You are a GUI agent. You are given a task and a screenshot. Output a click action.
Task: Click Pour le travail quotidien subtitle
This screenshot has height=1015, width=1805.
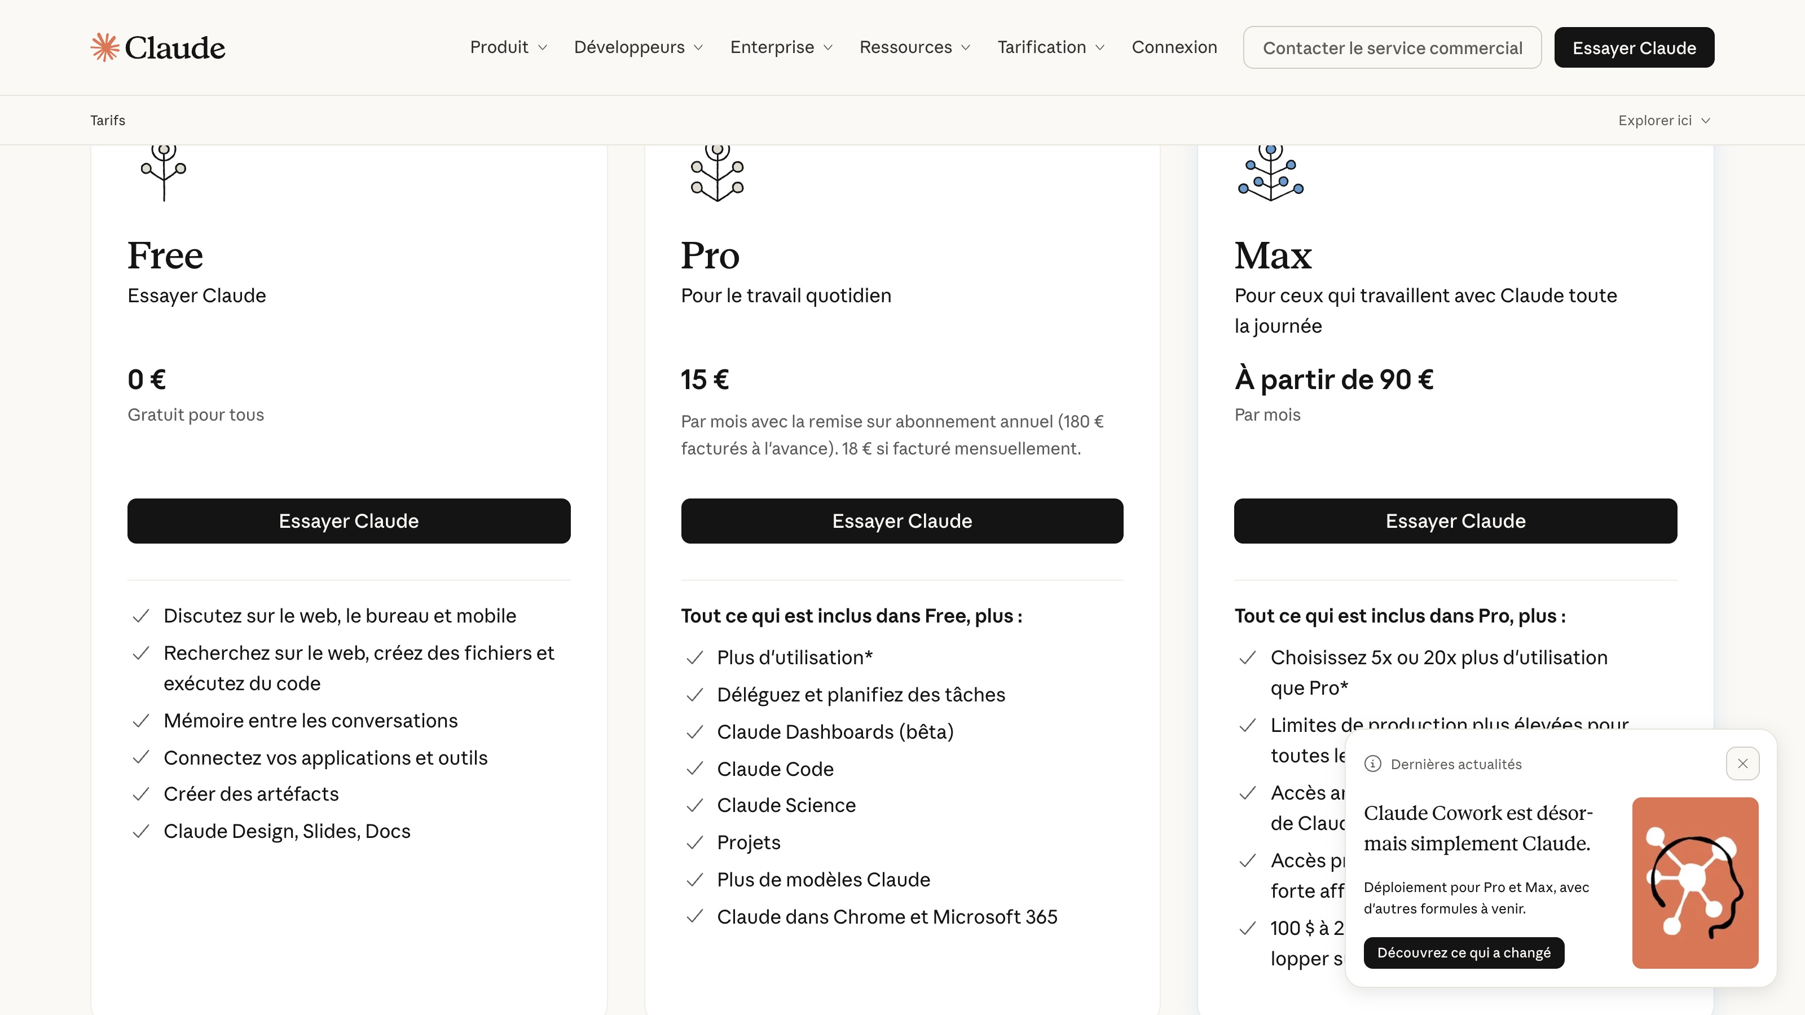pyautogui.click(x=786, y=295)
